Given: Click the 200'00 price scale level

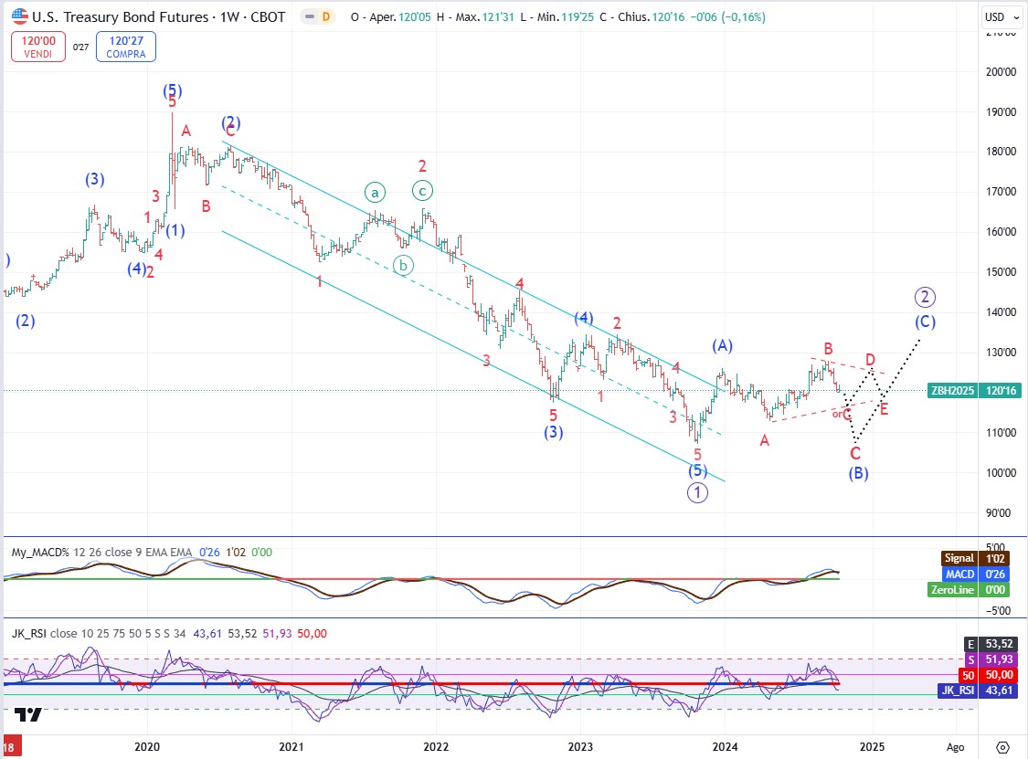Looking at the screenshot, I should coord(1002,71).
